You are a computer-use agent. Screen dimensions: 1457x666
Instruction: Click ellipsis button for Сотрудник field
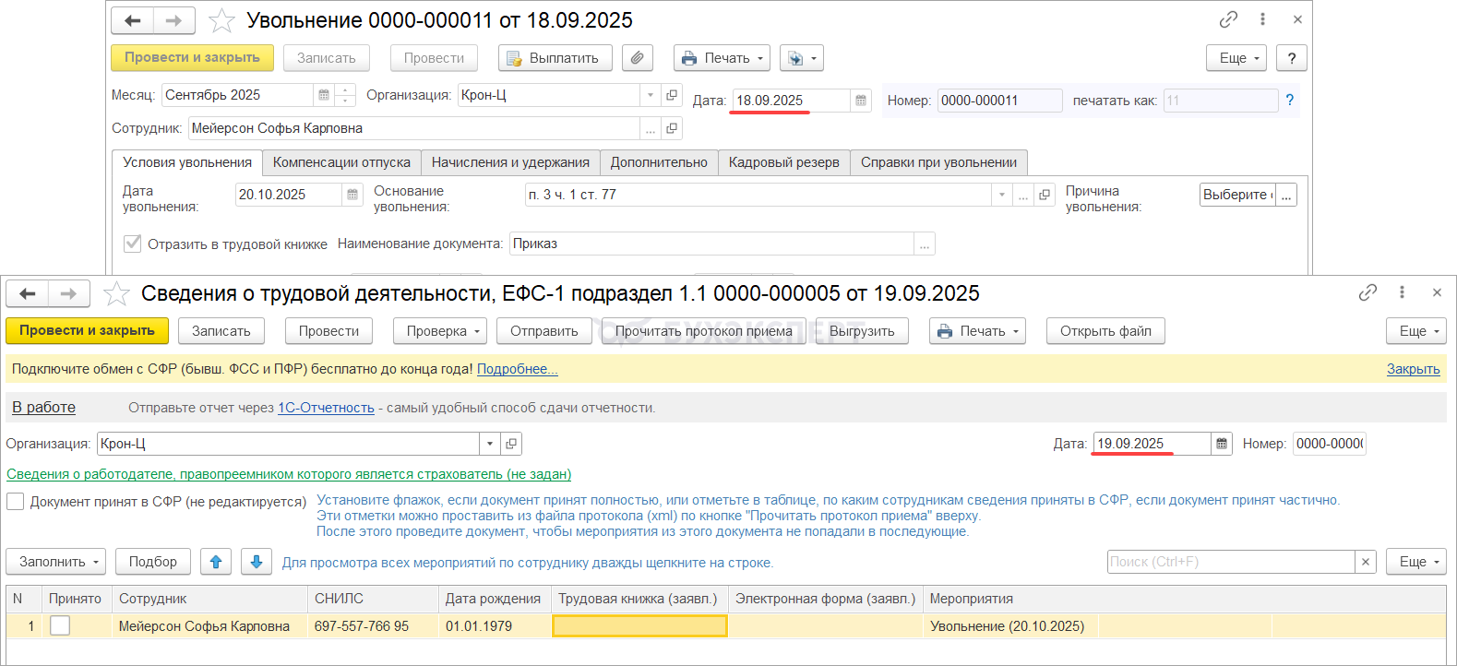[651, 128]
